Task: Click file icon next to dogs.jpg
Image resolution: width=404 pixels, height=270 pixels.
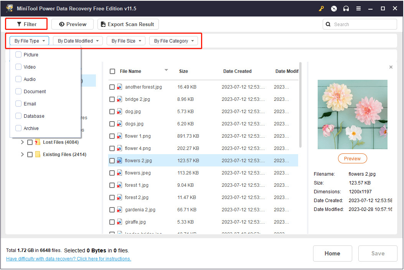Action: (119, 124)
